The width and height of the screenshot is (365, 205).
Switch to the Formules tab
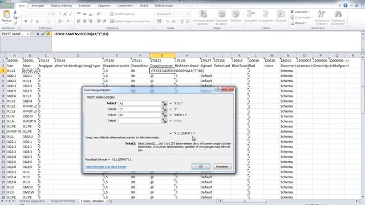84,5
